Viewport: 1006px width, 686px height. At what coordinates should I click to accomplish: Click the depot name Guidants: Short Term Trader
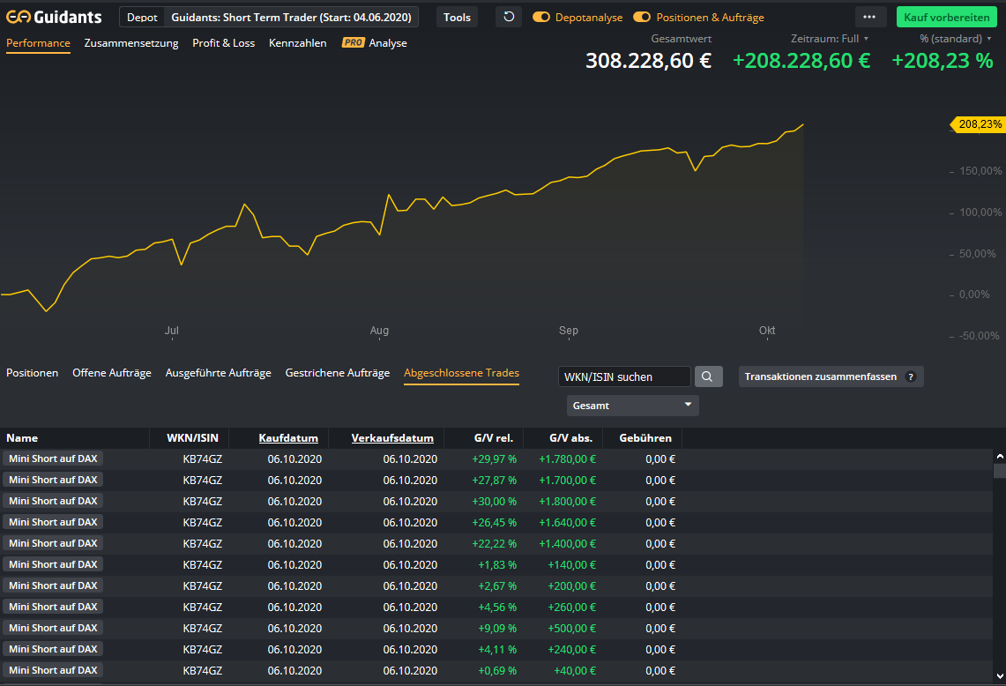click(x=291, y=18)
